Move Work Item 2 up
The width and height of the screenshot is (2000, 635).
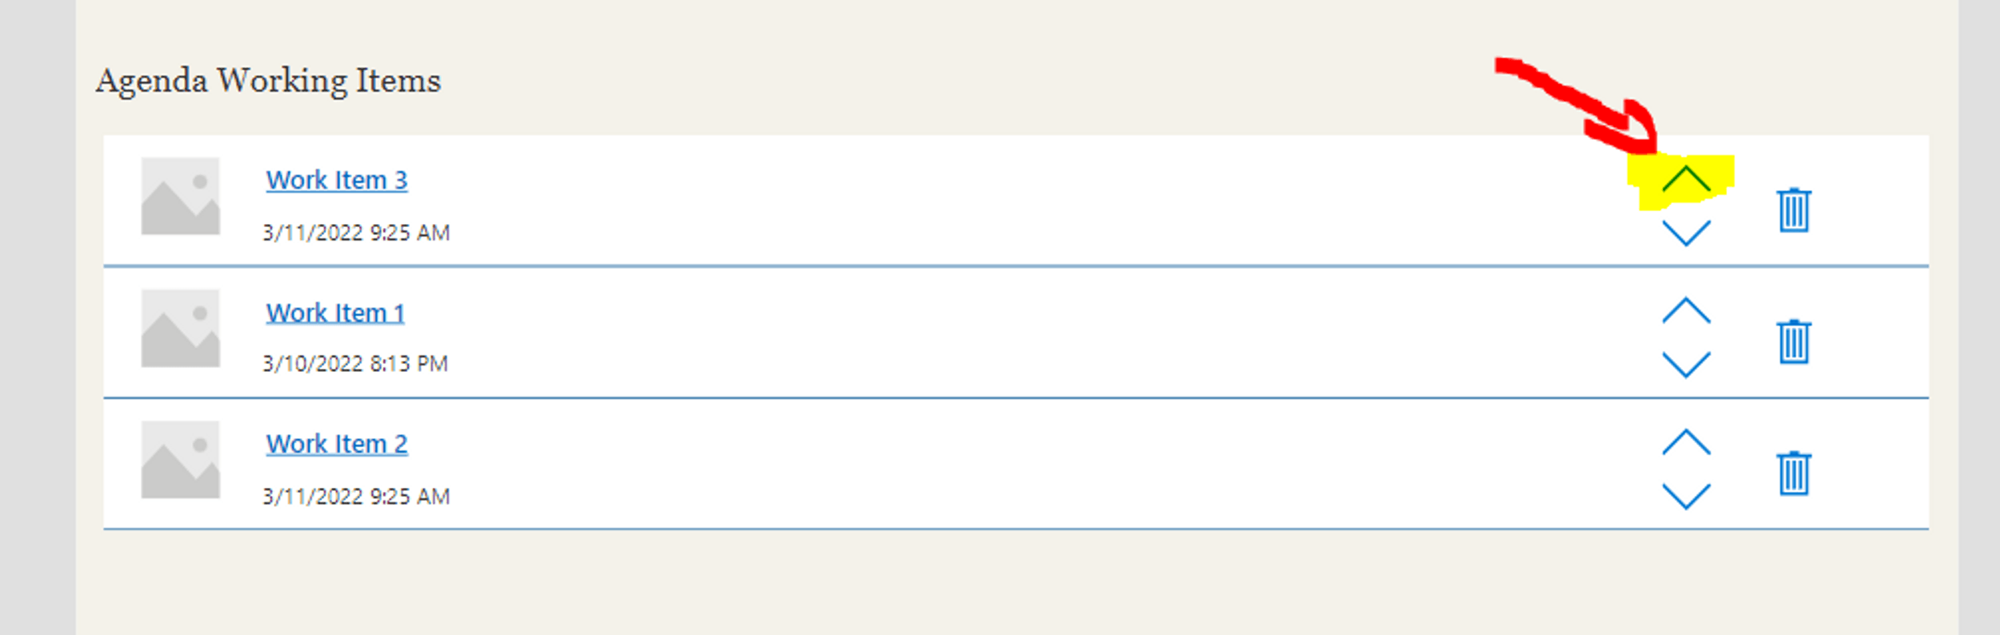pyautogui.click(x=1686, y=442)
